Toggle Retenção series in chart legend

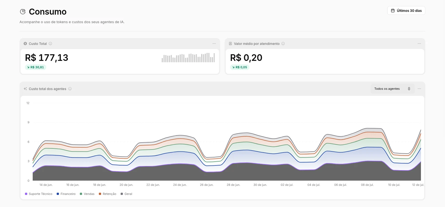pyautogui.click(x=108, y=194)
